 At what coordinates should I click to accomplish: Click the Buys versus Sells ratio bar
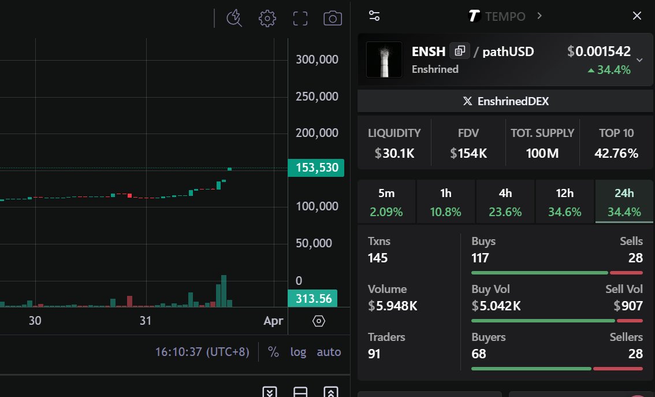557,273
